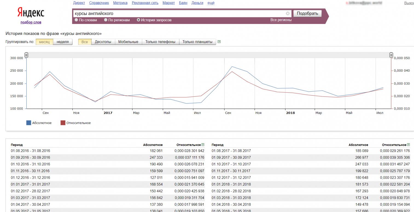Open Деньги in the top menu
Image resolution: width=414 pixels, height=212 pixels.
197,3
